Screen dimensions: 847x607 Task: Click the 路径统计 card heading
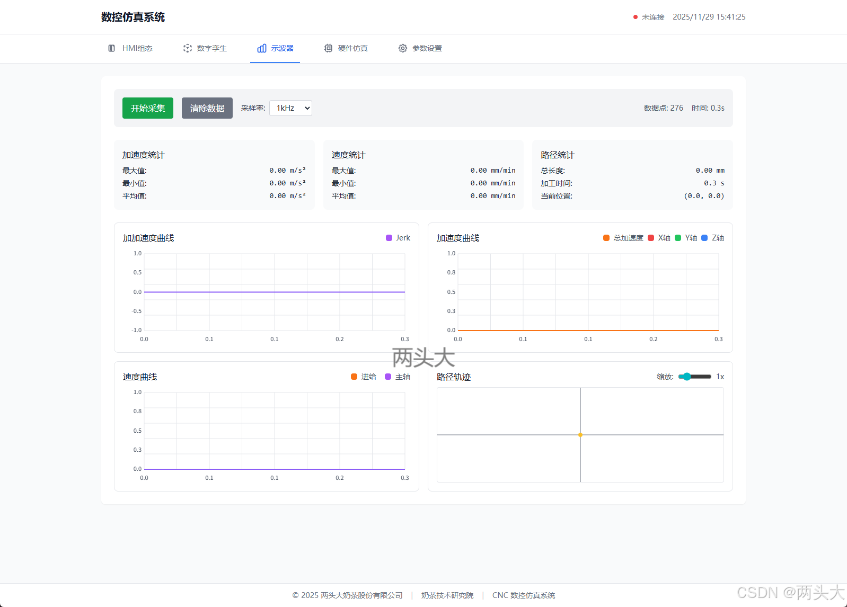point(558,155)
